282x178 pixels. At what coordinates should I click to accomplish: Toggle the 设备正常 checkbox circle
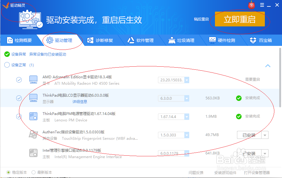tap(7, 65)
